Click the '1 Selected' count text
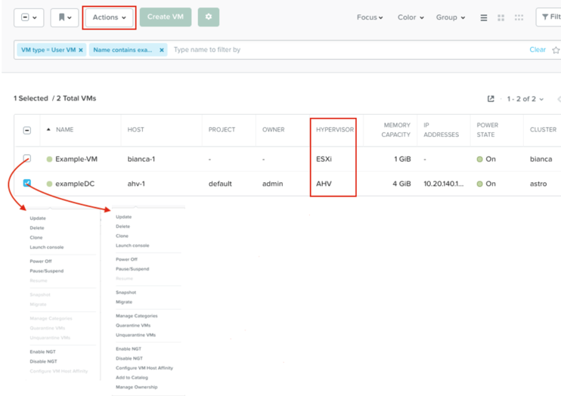 [31, 98]
